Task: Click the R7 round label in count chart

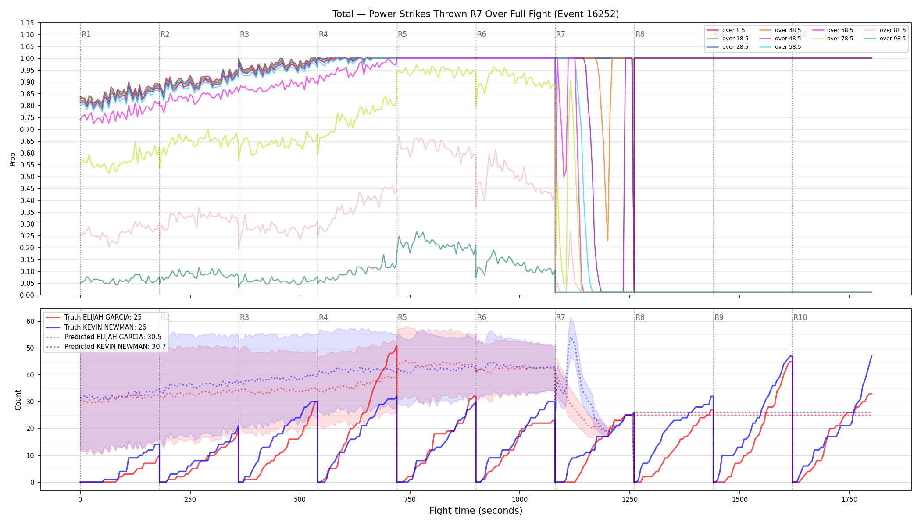Action: [x=560, y=317]
